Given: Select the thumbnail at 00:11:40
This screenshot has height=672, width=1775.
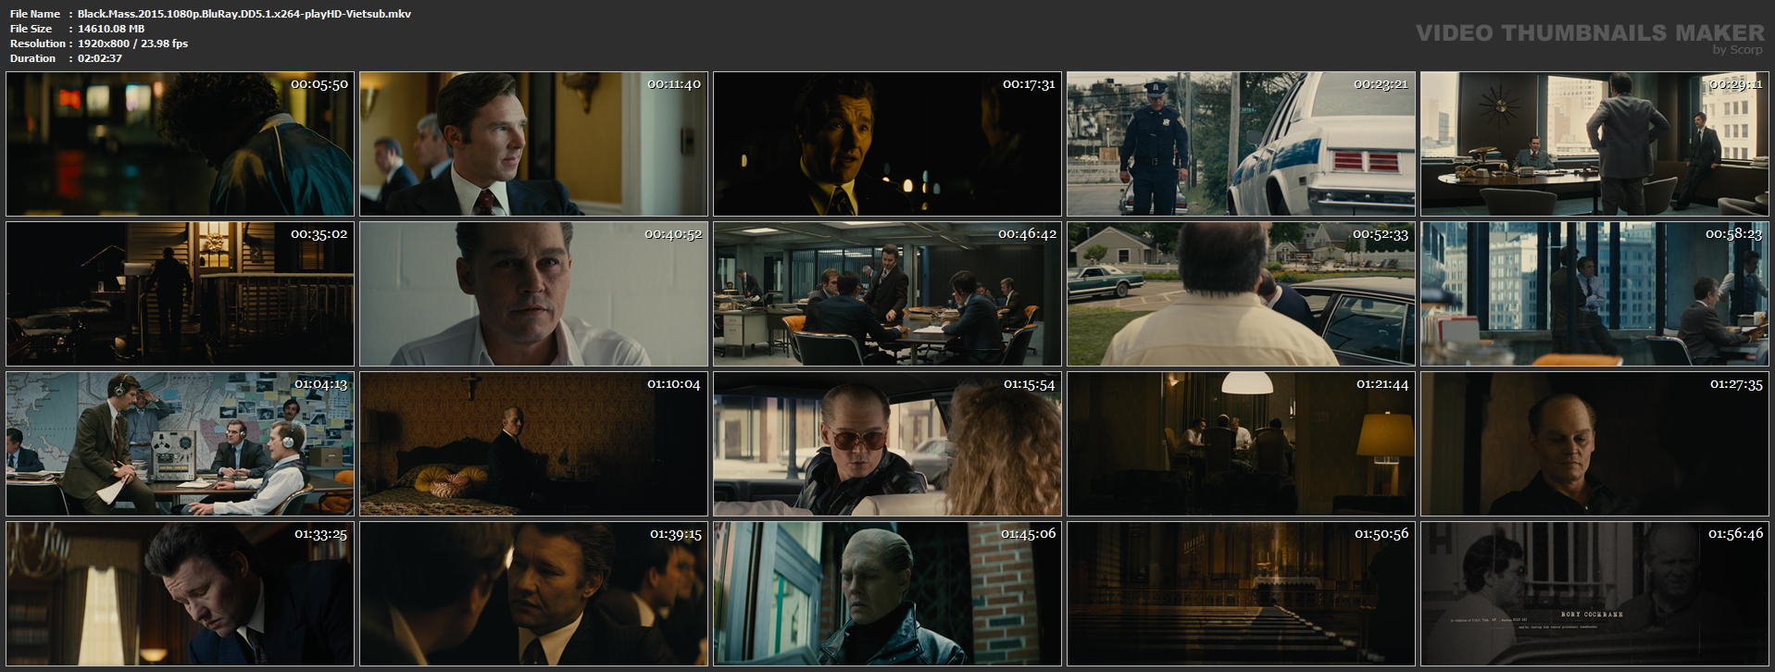Looking at the screenshot, I should tap(533, 143).
